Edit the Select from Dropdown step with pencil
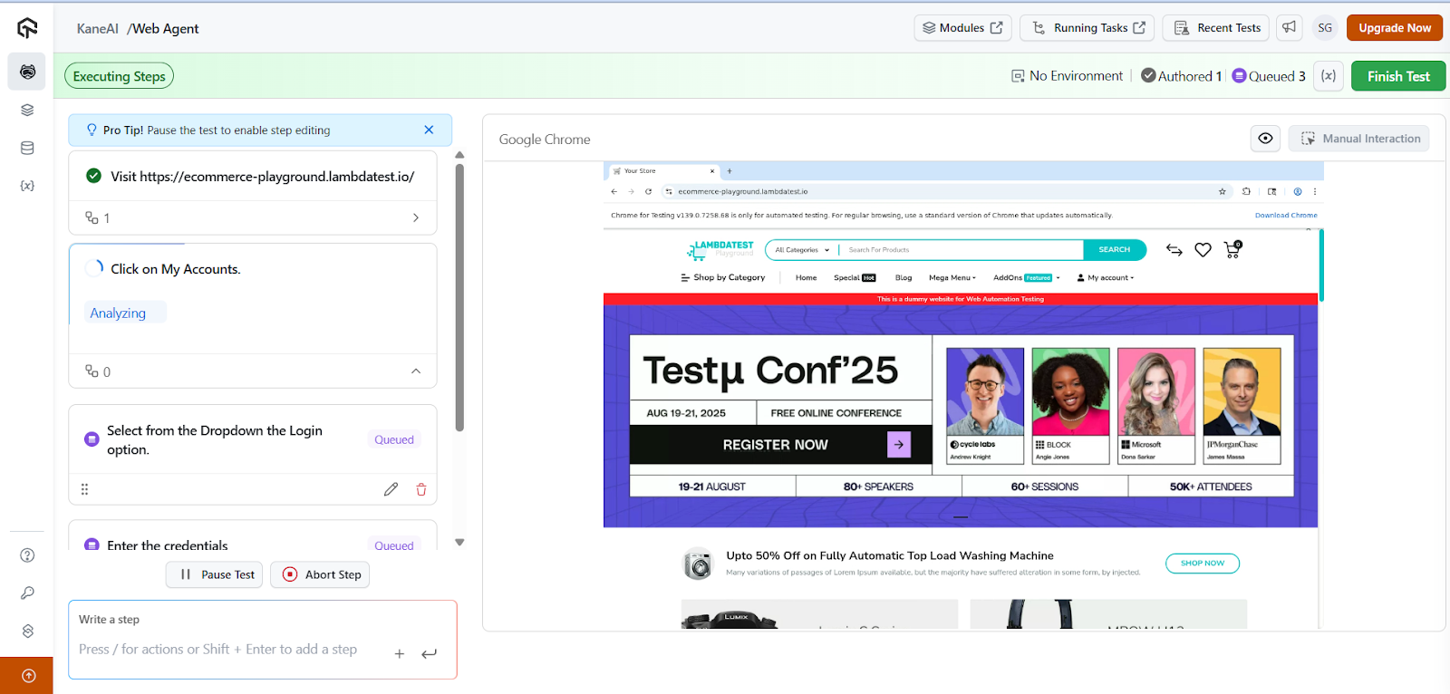Image resolution: width=1450 pixels, height=694 pixels. (391, 489)
